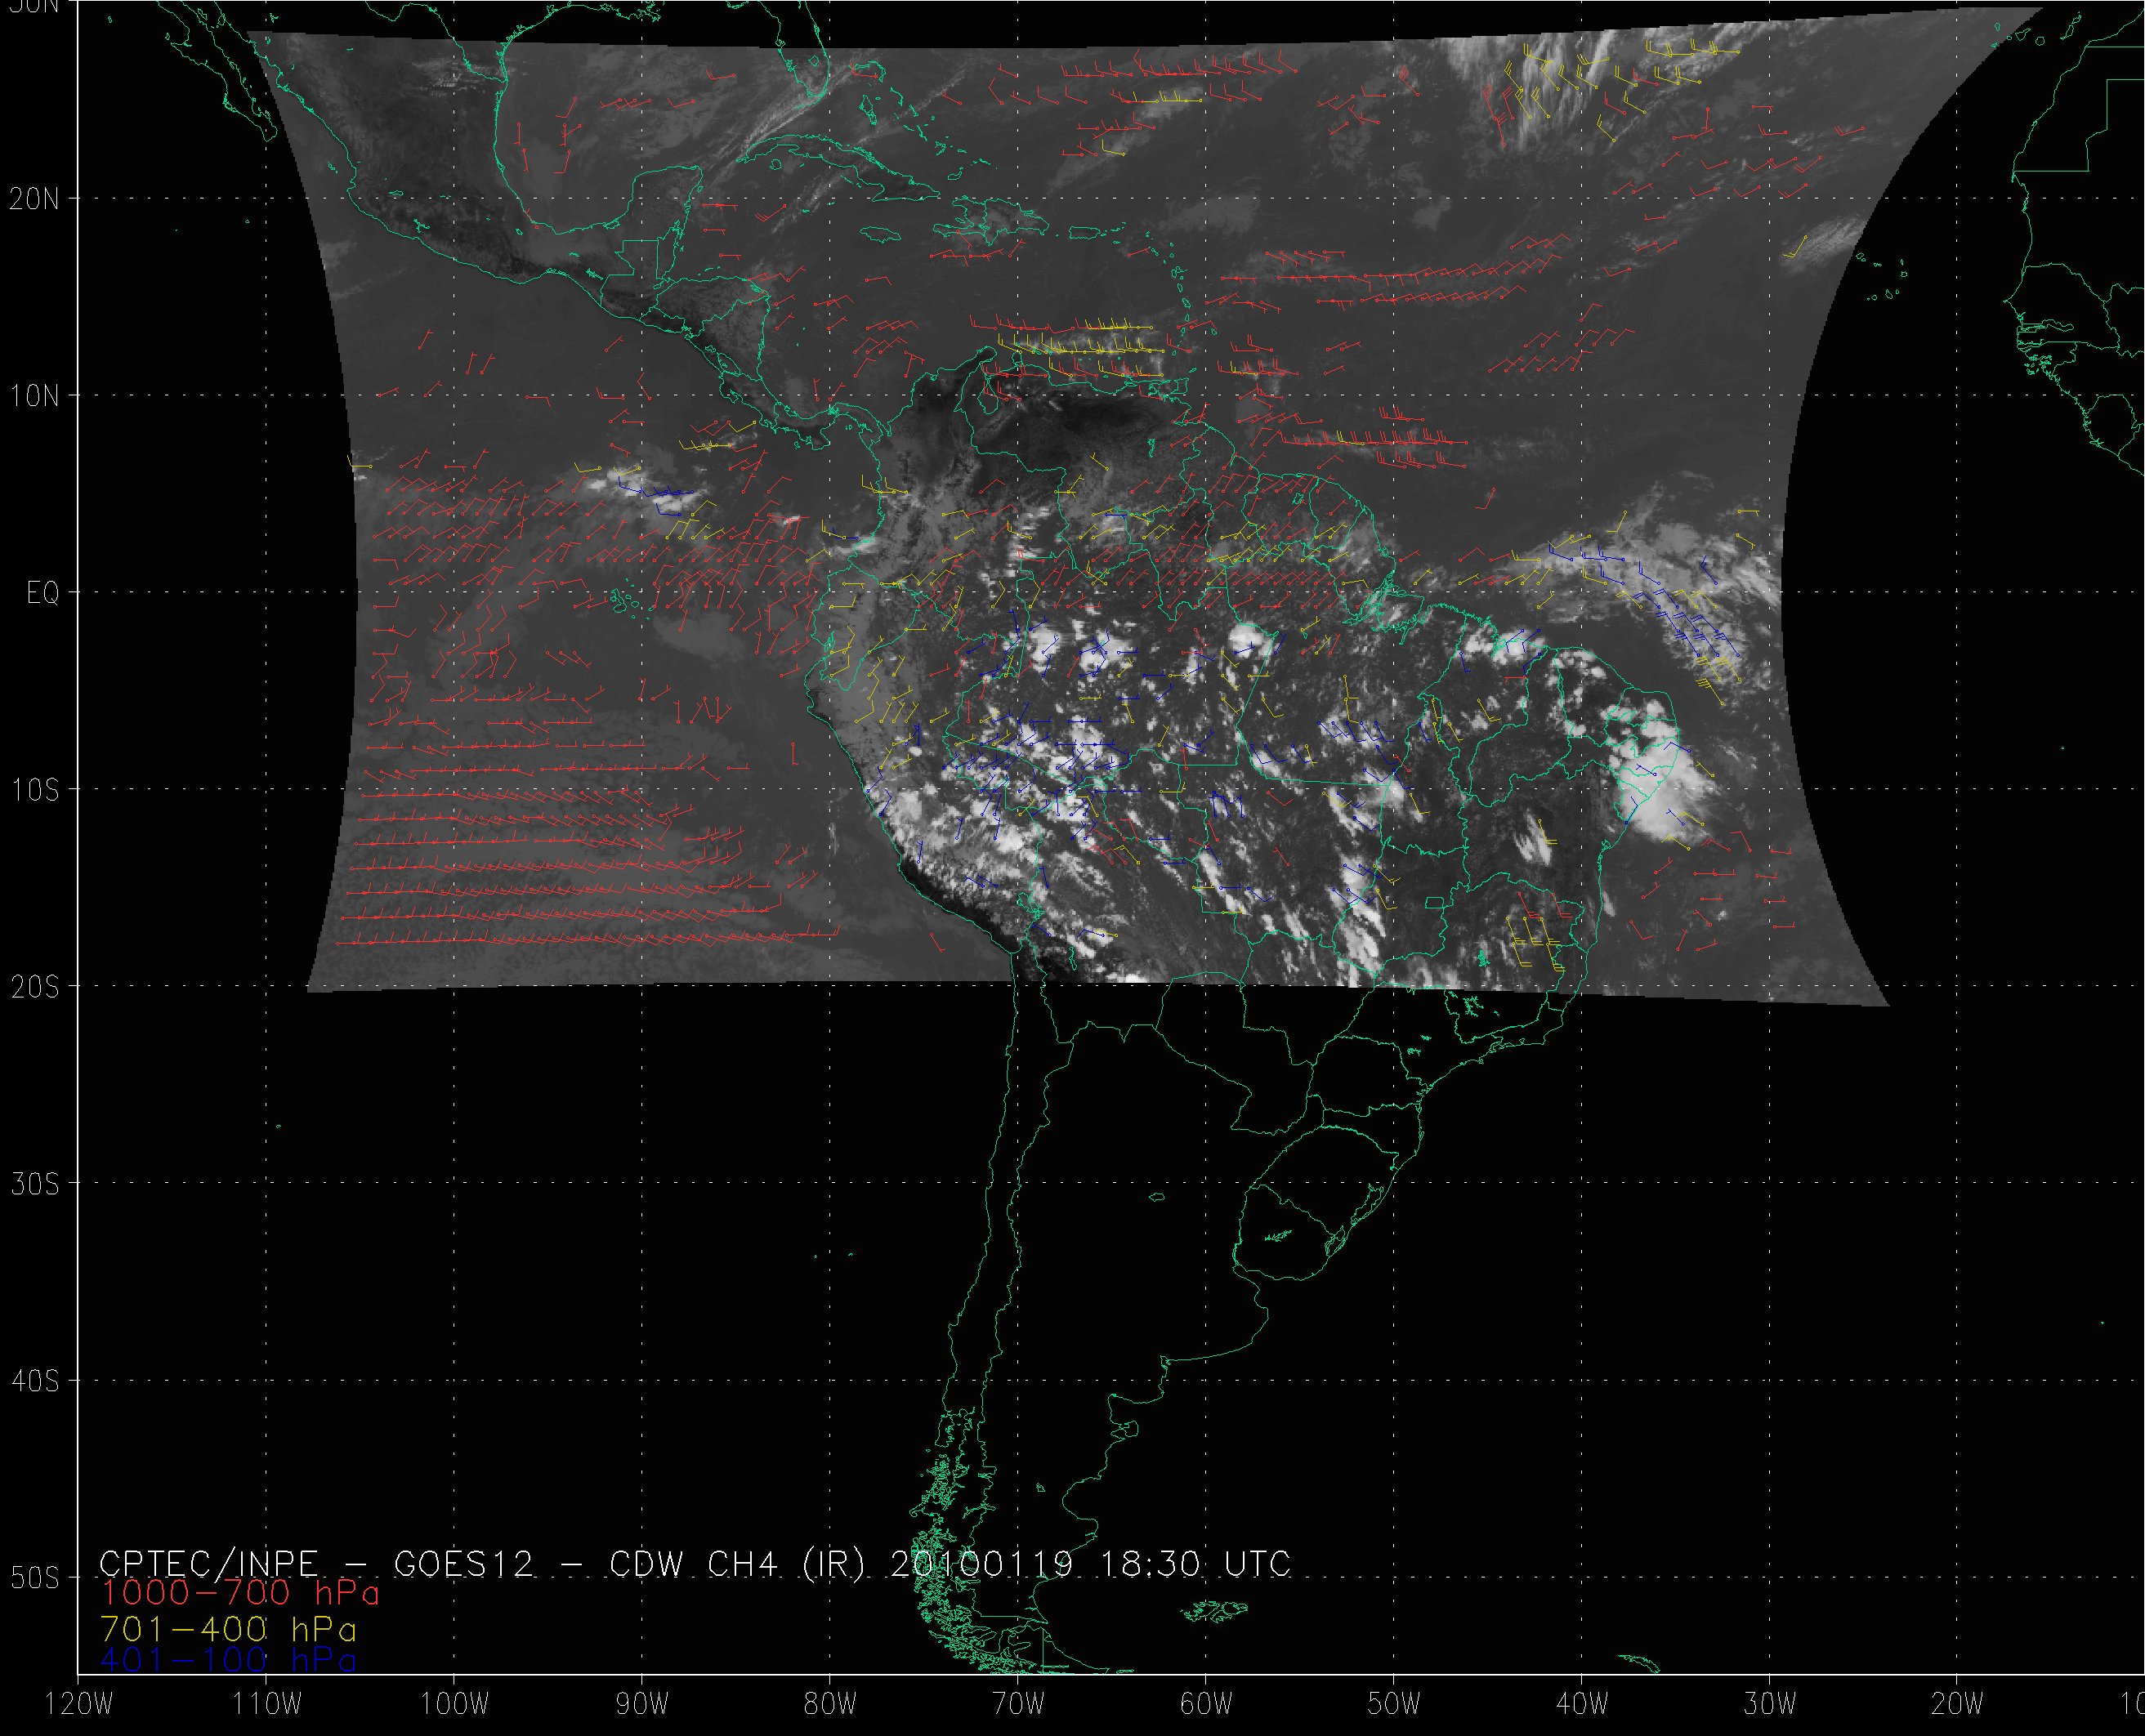Click the 90W longitude axis label
The height and width of the screenshot is (1736, 2145).
(642, 1705)
